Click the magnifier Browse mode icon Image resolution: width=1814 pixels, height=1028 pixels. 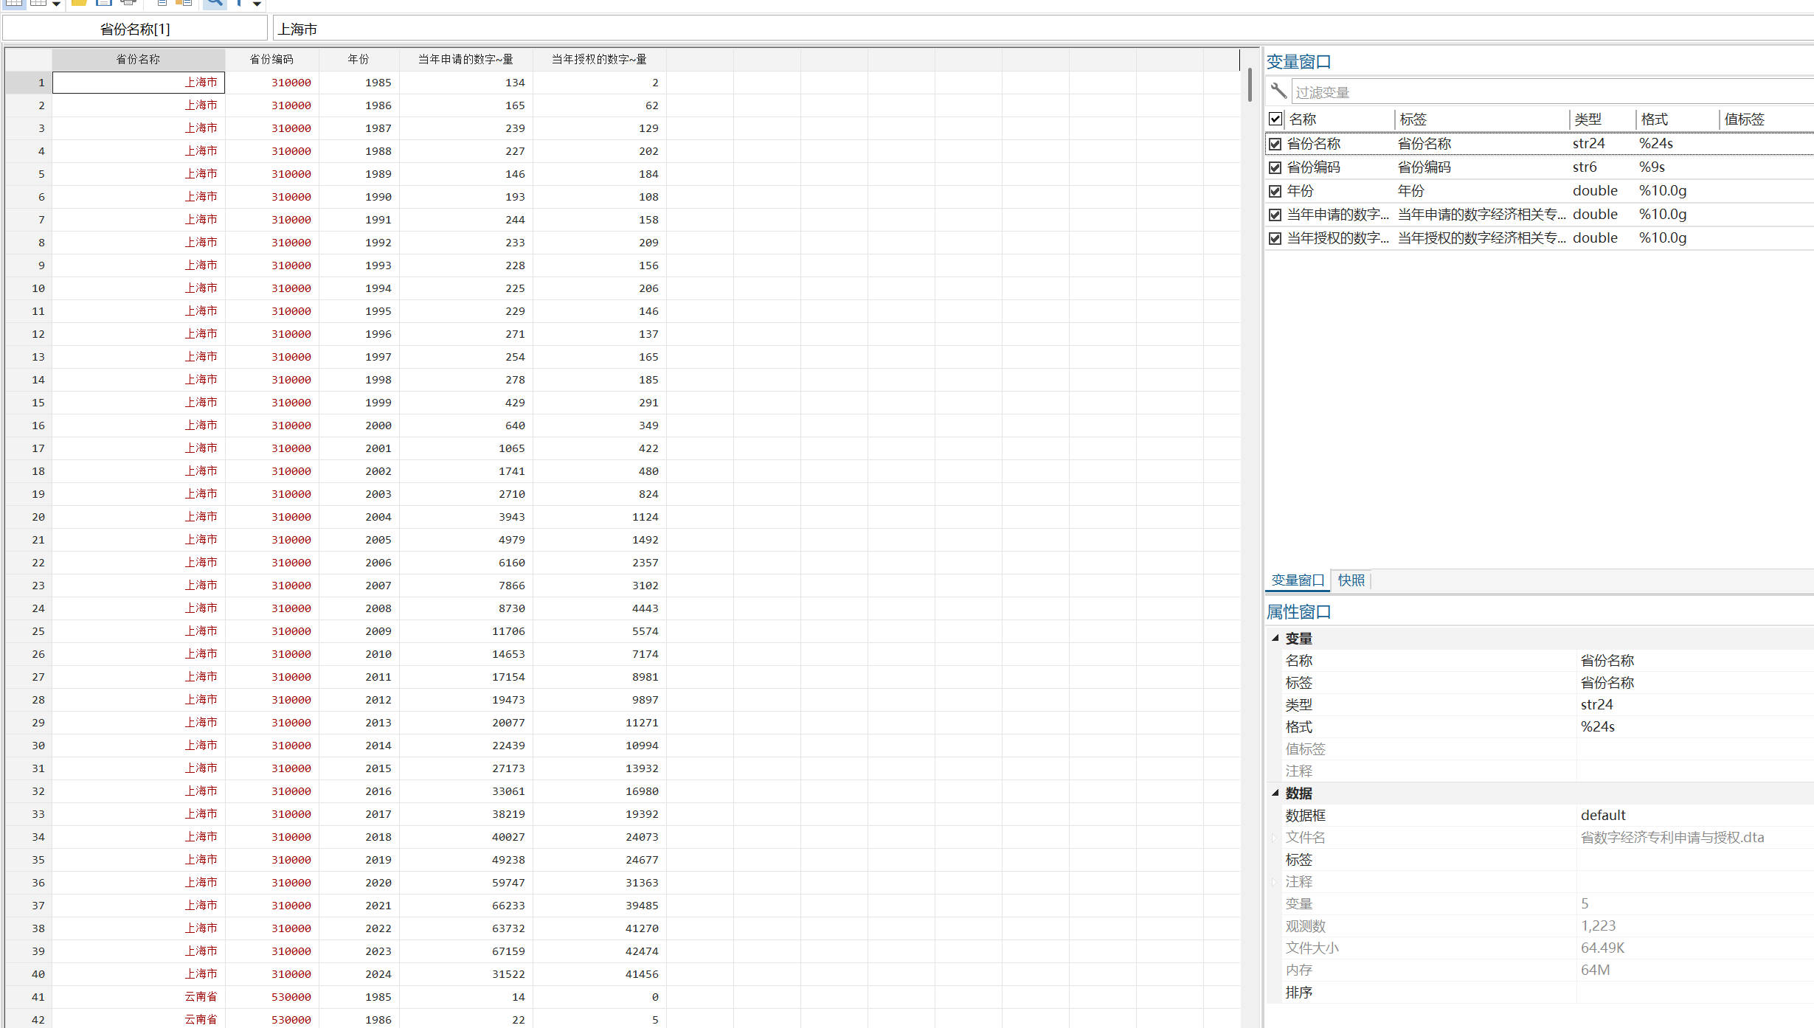tap(214, 3)
